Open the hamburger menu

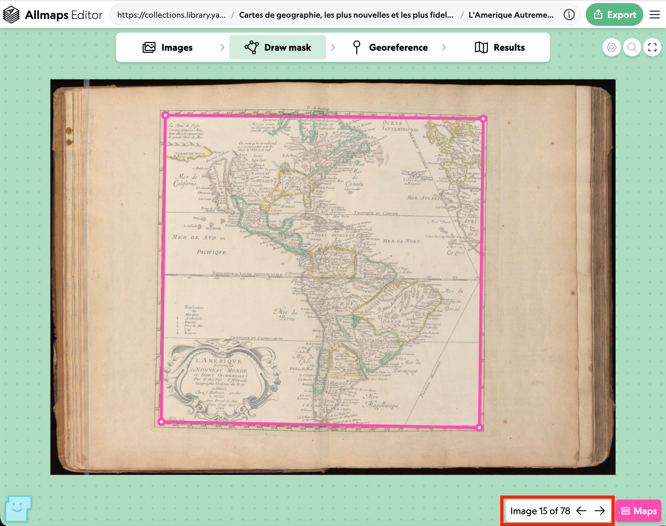[x=655, y=15]
